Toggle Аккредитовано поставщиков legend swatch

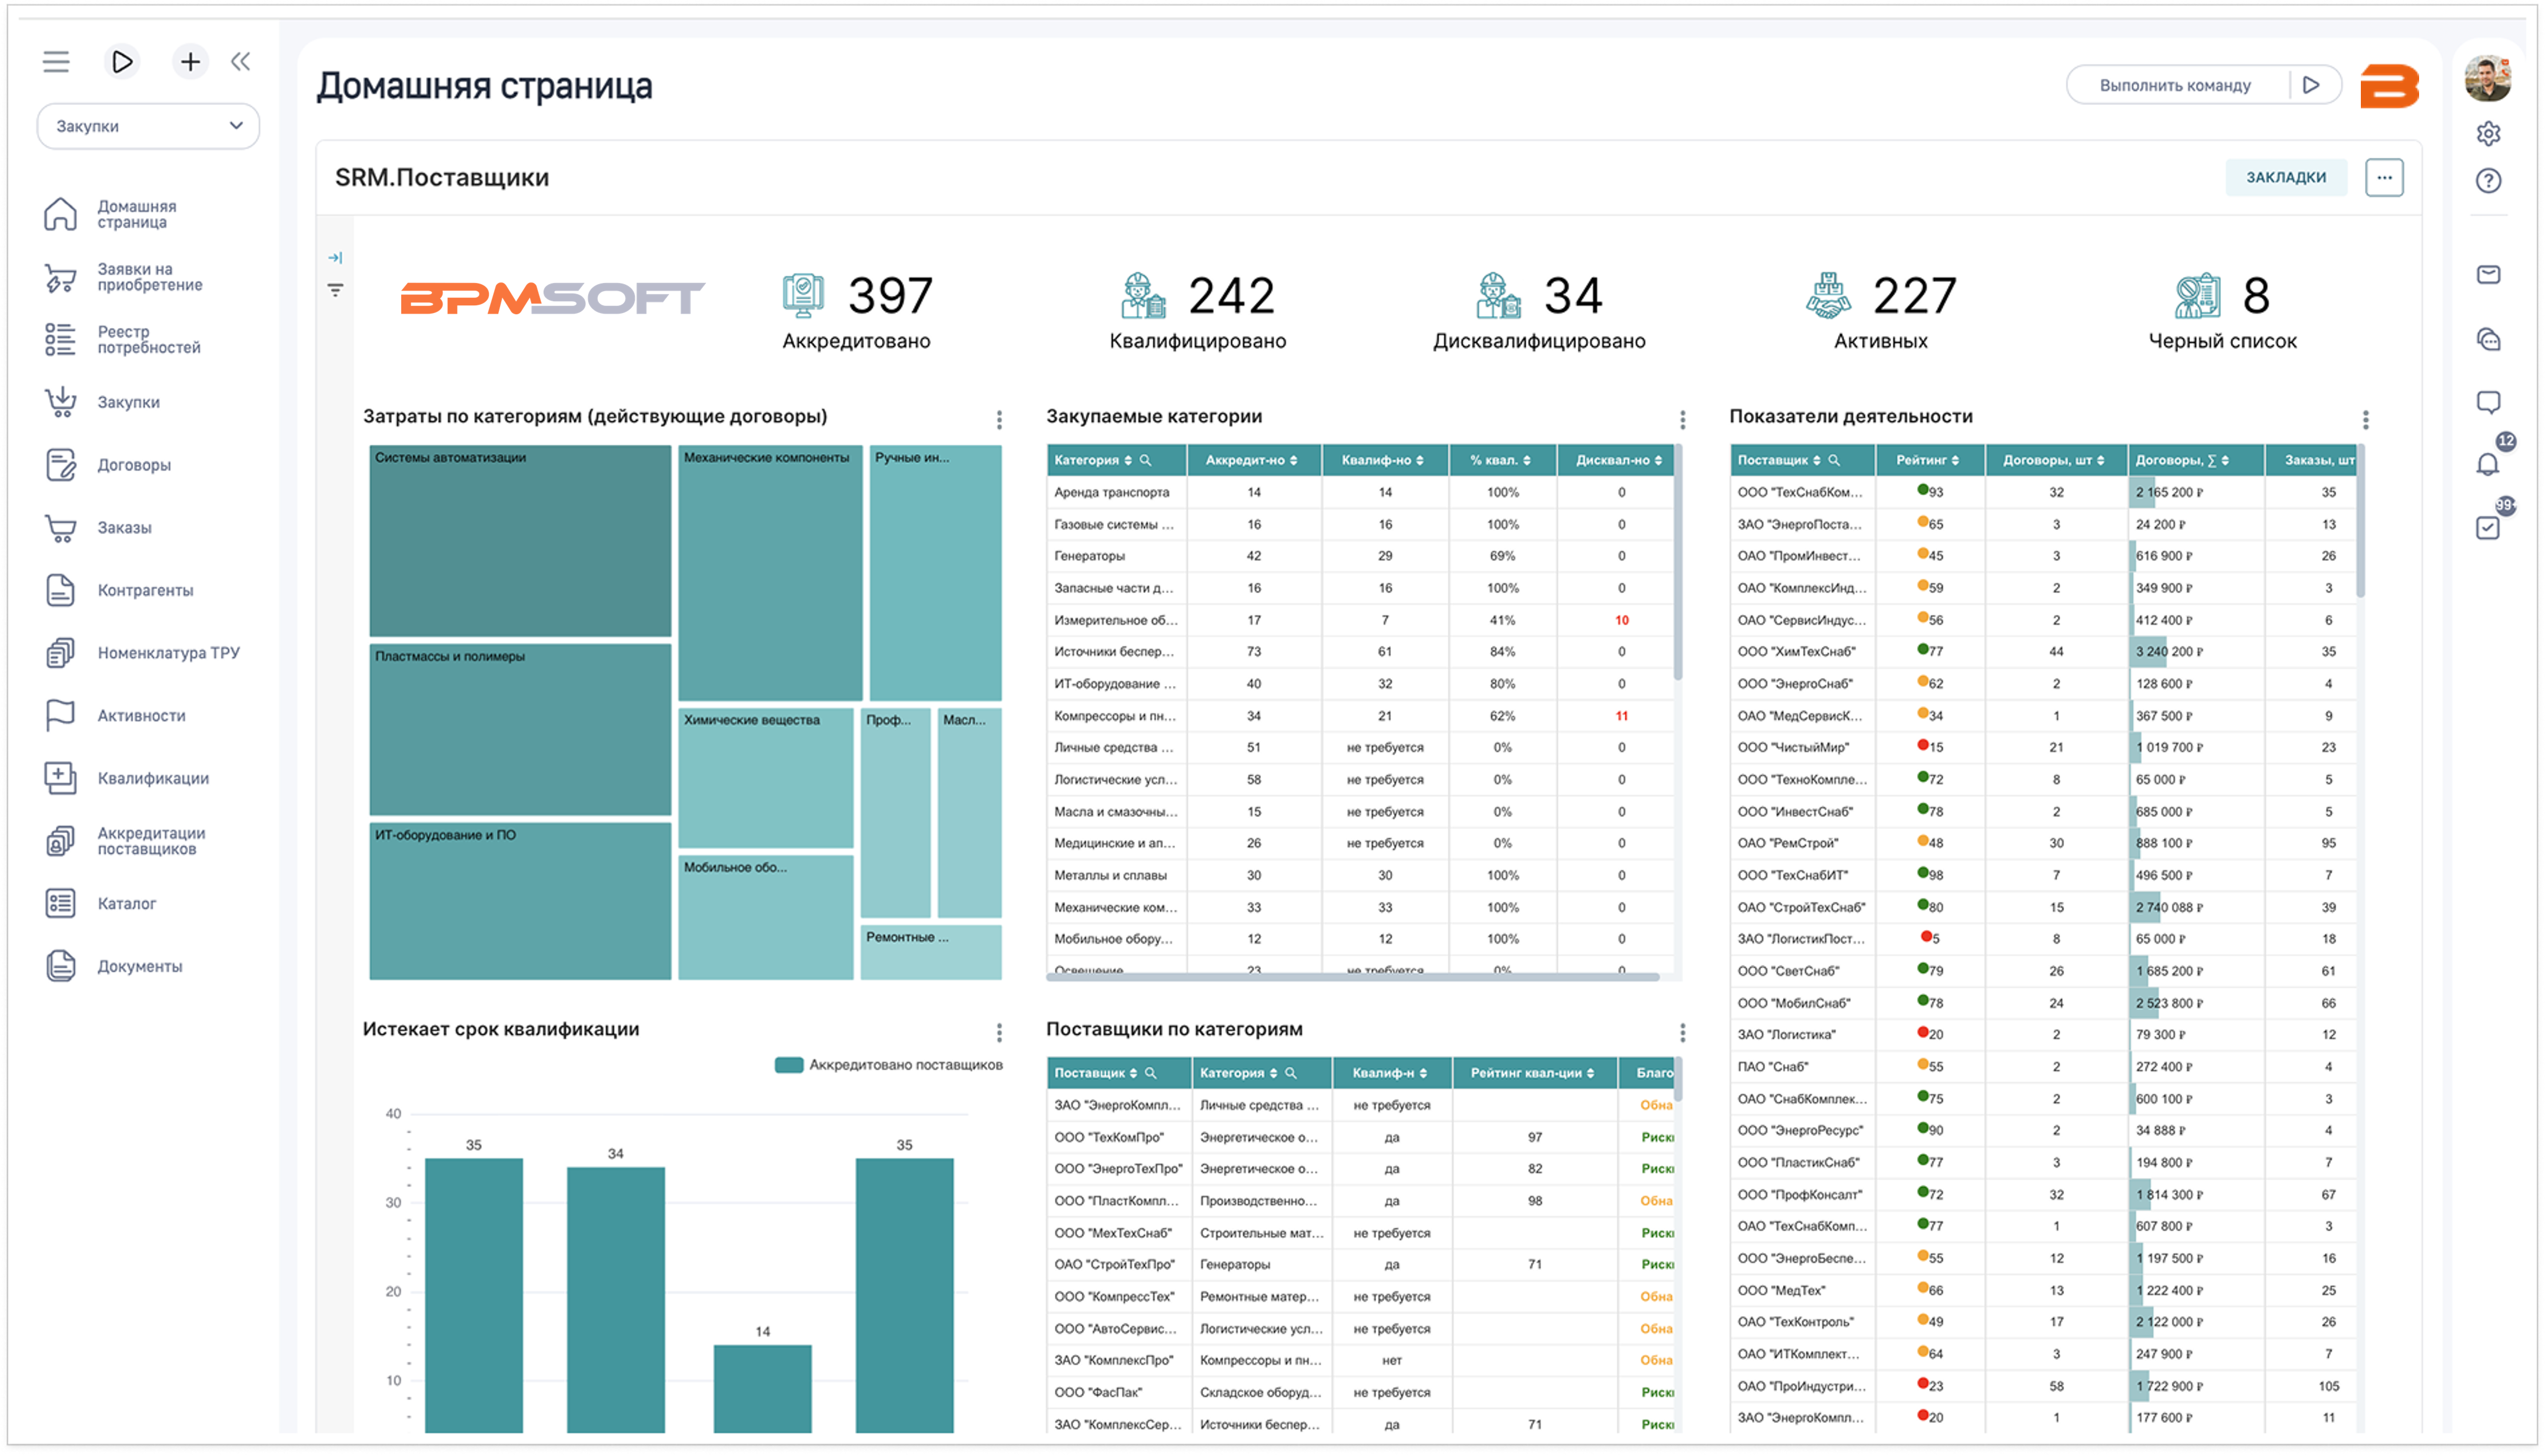click(789, 1065)
